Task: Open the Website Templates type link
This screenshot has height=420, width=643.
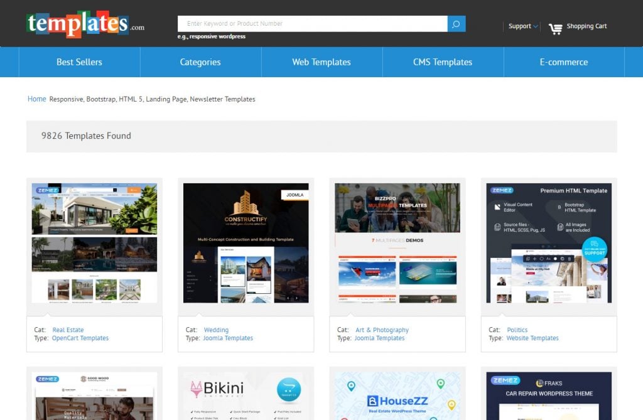Action: (532, 338)
